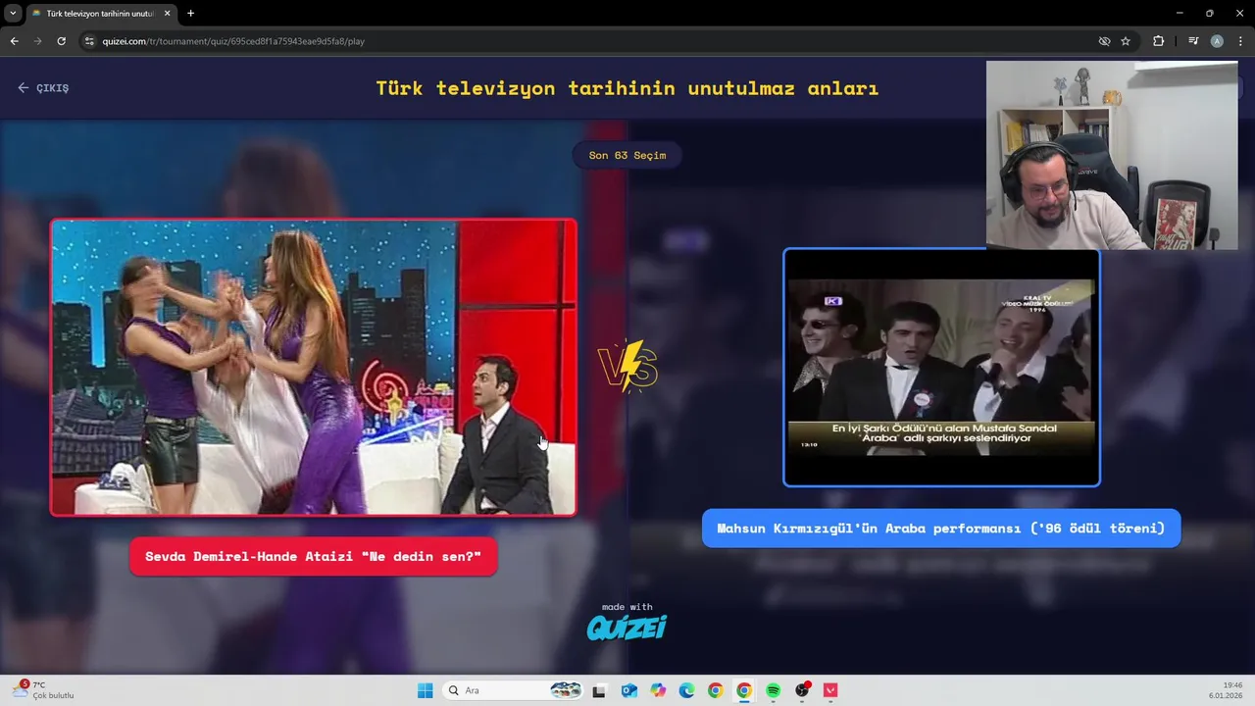Viewport: 1255px width, 706px height.
Task: Open Task View on the taskbar
Action: (x=599, y=690)
